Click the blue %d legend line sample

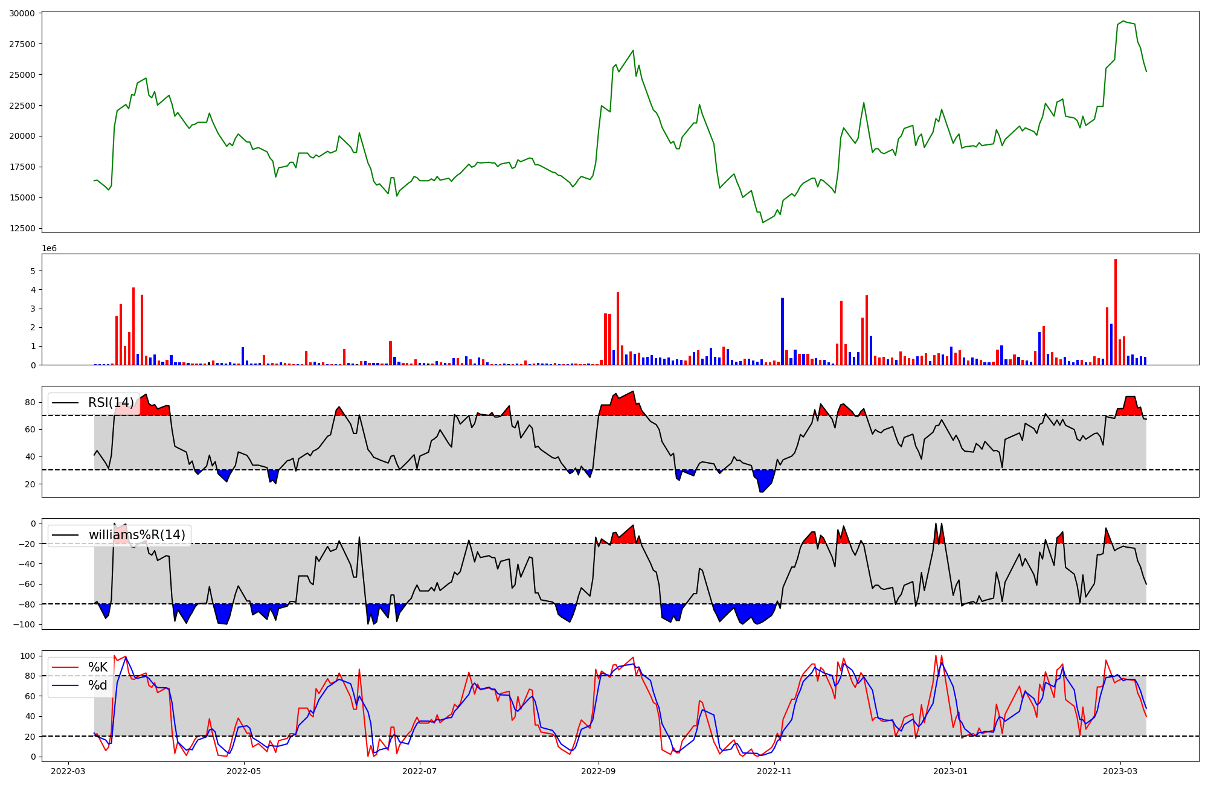pyautogui.click(x=65, y=685)
